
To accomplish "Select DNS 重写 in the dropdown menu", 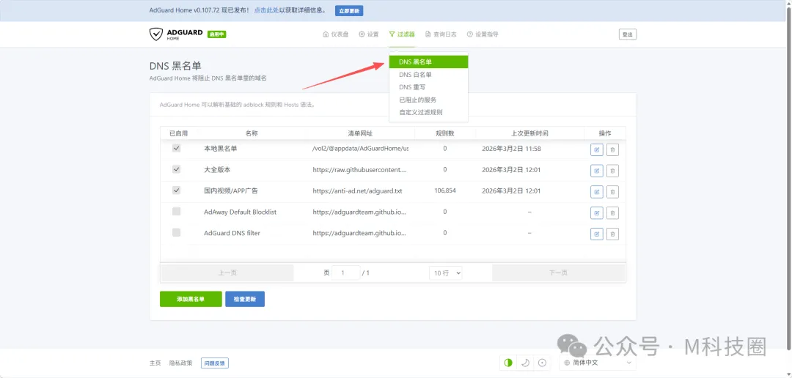I will (x=428, y=87).
